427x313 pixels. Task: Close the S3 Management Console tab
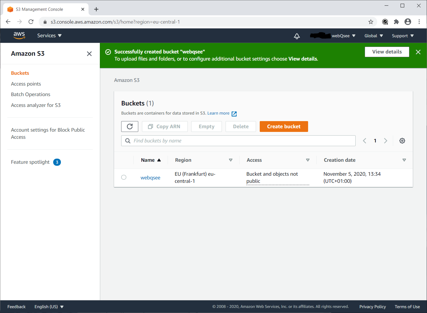83,9
